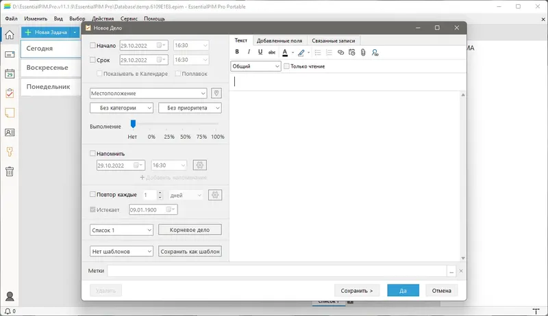Open the Contacts module in sidebar
548x316 pixels.
[10, 132]
